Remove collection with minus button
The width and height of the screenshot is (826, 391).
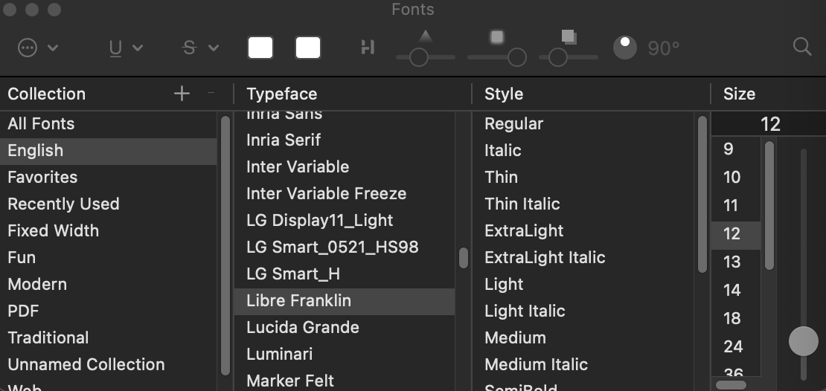(211, 93)
